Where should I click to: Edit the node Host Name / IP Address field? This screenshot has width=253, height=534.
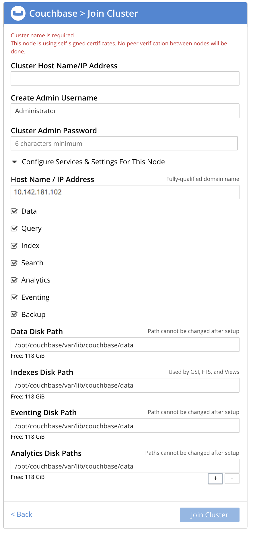125,192
